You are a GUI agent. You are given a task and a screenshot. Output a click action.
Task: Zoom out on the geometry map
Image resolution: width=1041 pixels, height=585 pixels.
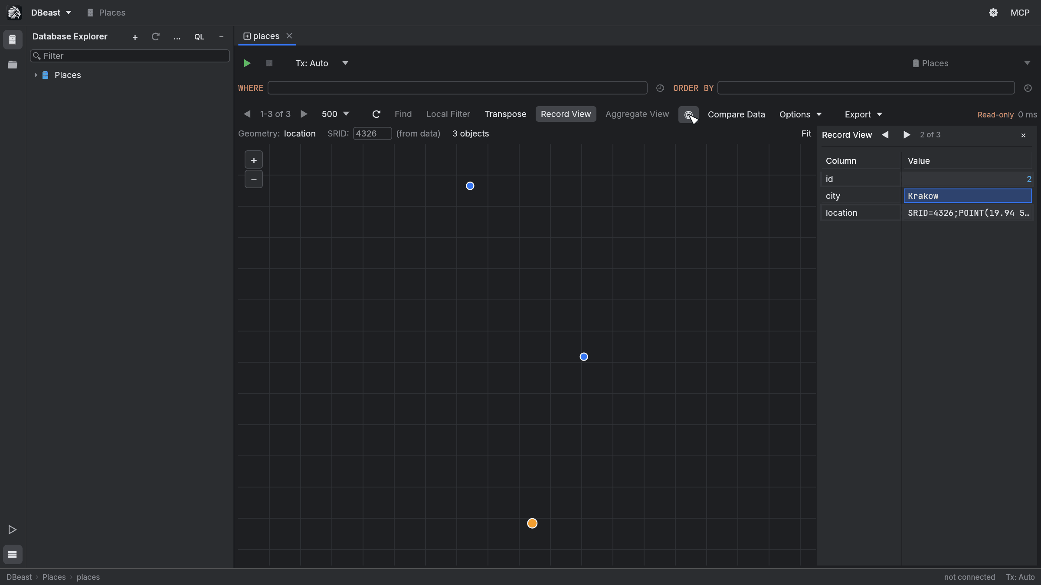(x=254, y=179)
